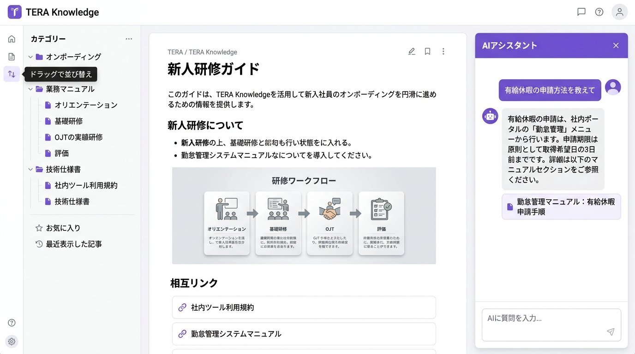Bookmark the 新人研修ガイド article
The image size is (635, 354).
[x=427, y=51]
